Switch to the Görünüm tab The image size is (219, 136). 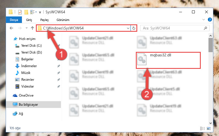(x=63, y=20)
